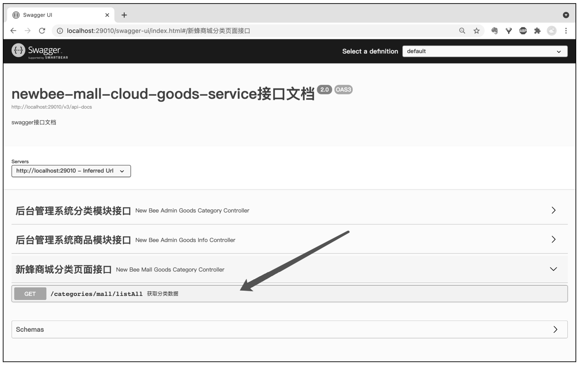Click New Bee Admin Goods Category Controller text

click(x=192, y=211)
